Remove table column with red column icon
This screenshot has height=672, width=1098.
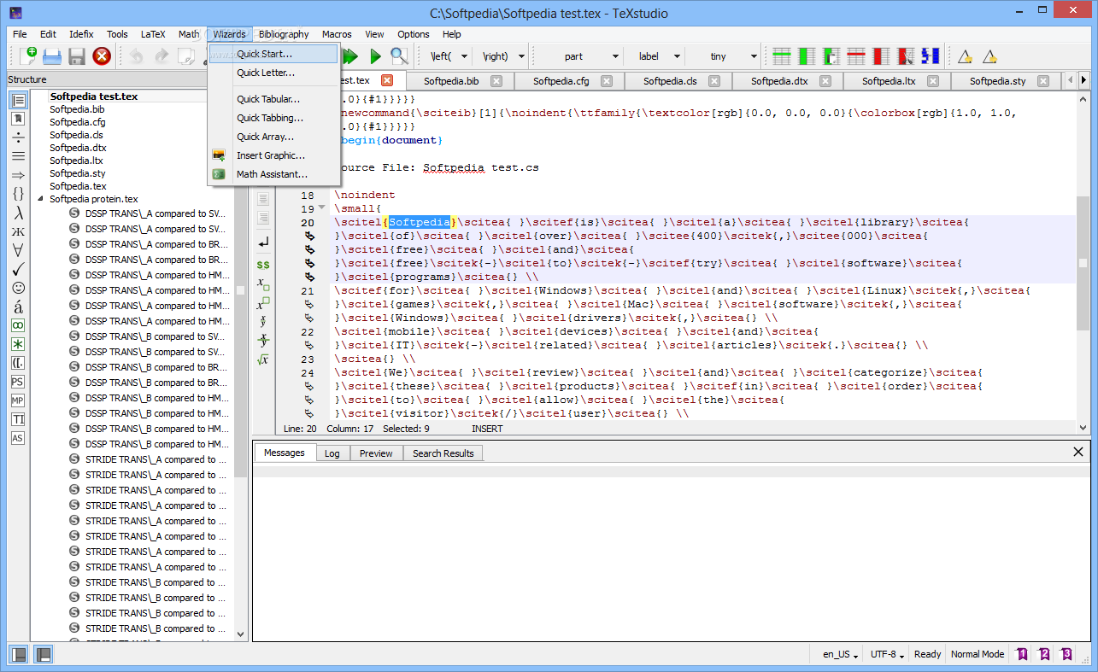[881, 56]
